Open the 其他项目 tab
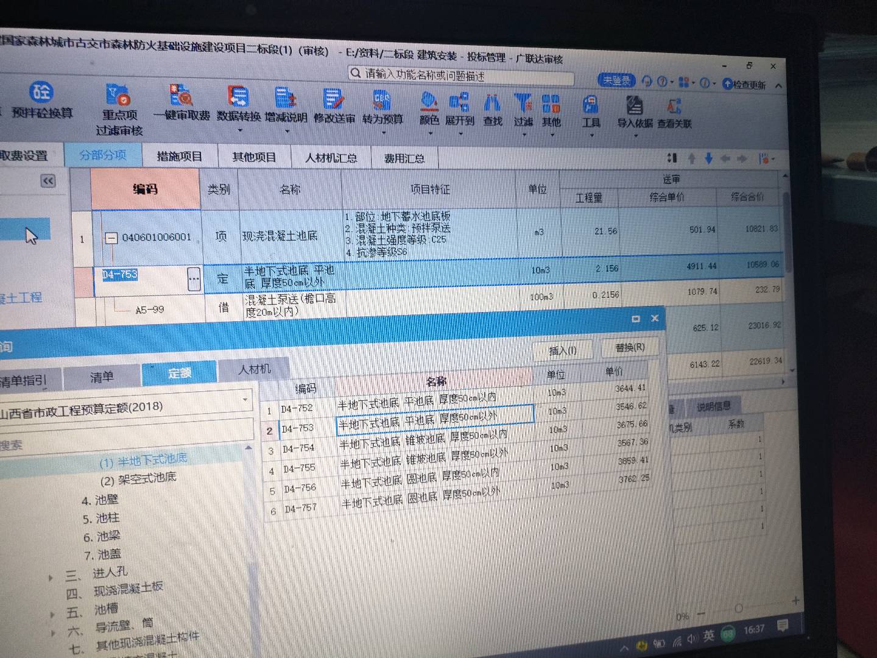The height and width of the screenshot is (658, 877). [254, 157]
